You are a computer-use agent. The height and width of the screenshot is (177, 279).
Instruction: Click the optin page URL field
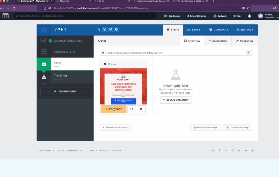coord(175,53)
